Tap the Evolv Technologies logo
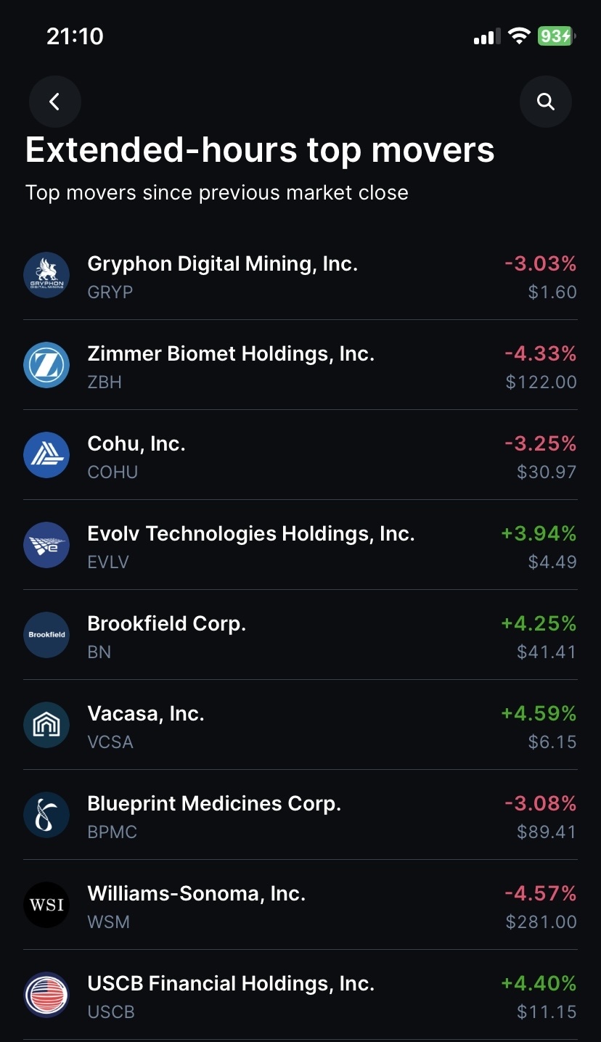The width and height of the screenshot is (601, 1042). (x=46, y=545)
